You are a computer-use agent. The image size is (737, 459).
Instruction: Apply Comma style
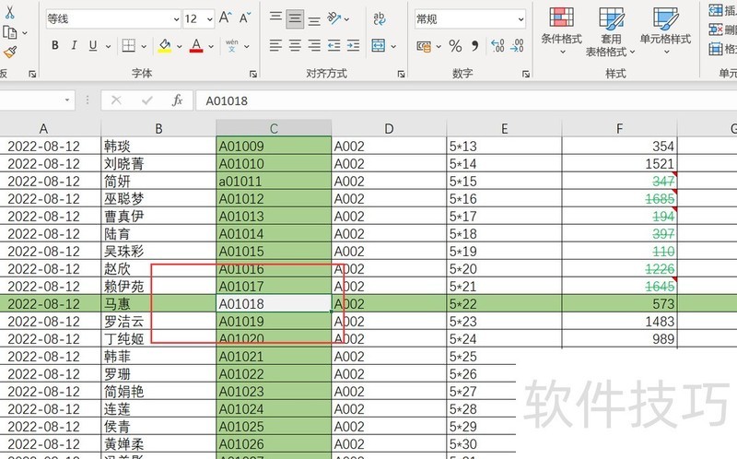474,46
